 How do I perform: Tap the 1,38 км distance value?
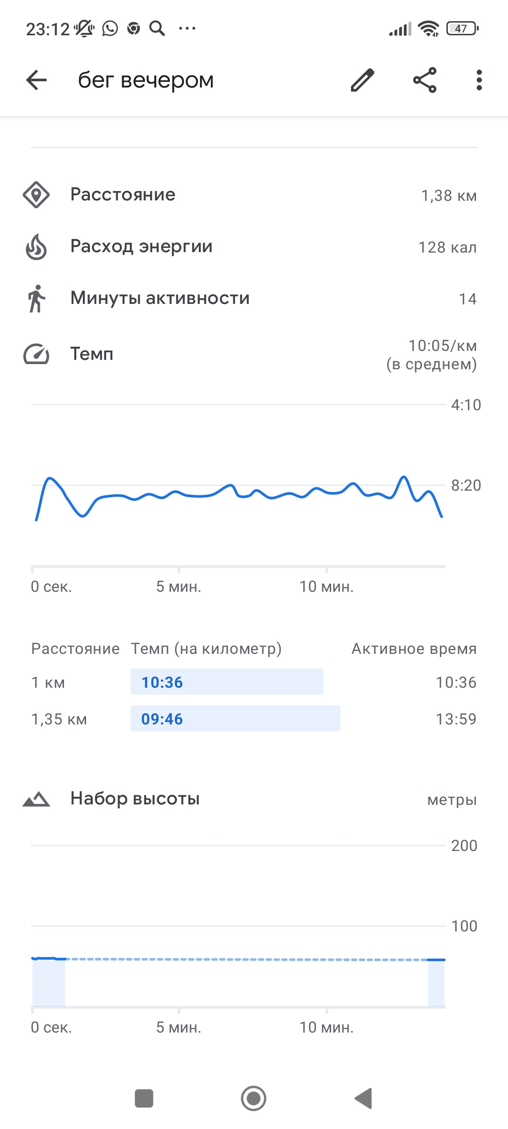coord(449,196)
